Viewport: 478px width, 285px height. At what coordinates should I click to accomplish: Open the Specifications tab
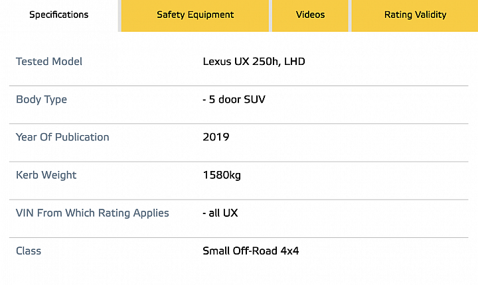click(59, 15)
